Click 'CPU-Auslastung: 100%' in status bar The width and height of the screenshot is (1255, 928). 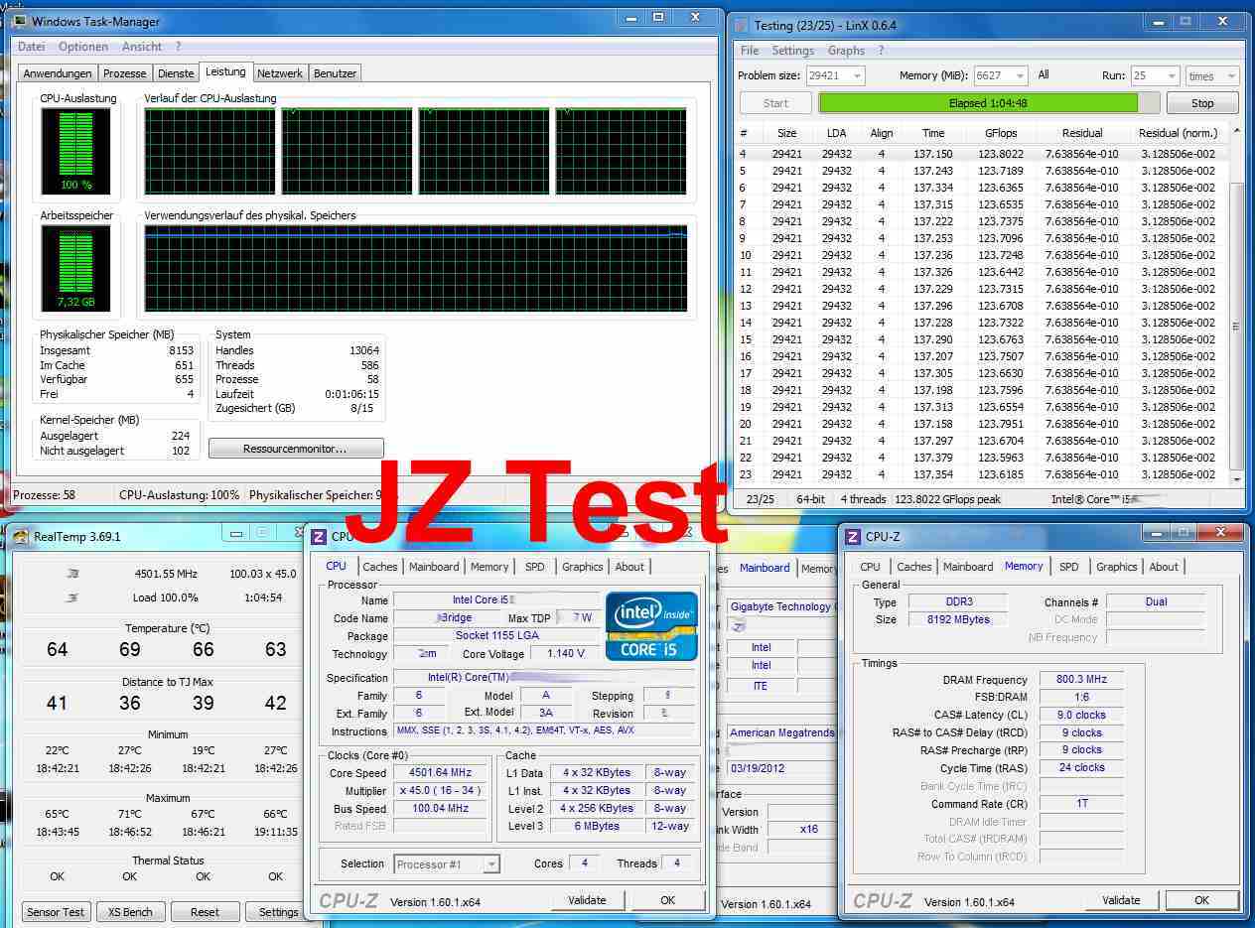179,494
